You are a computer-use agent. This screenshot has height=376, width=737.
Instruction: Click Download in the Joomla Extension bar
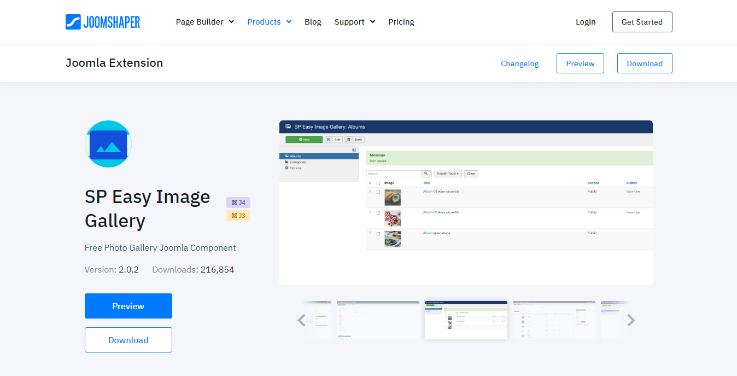[645, 63]
